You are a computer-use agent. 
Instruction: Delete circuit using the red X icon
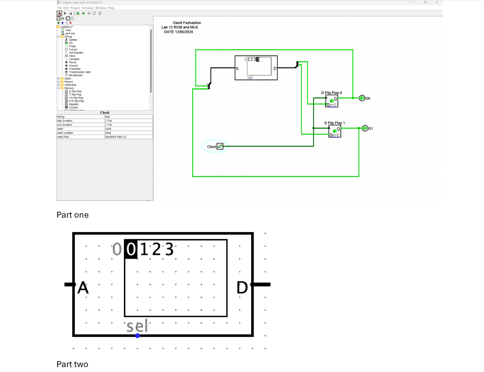click(70, 23)
